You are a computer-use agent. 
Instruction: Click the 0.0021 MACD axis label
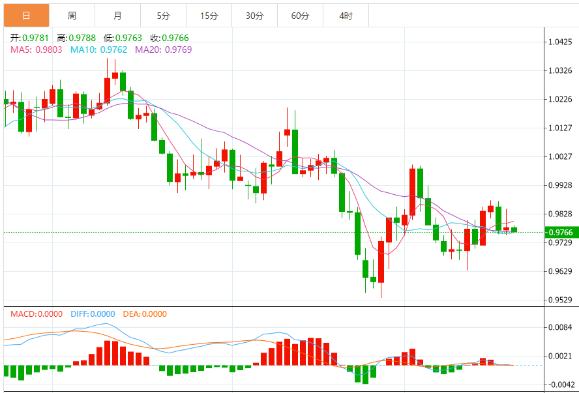[560, 356]
